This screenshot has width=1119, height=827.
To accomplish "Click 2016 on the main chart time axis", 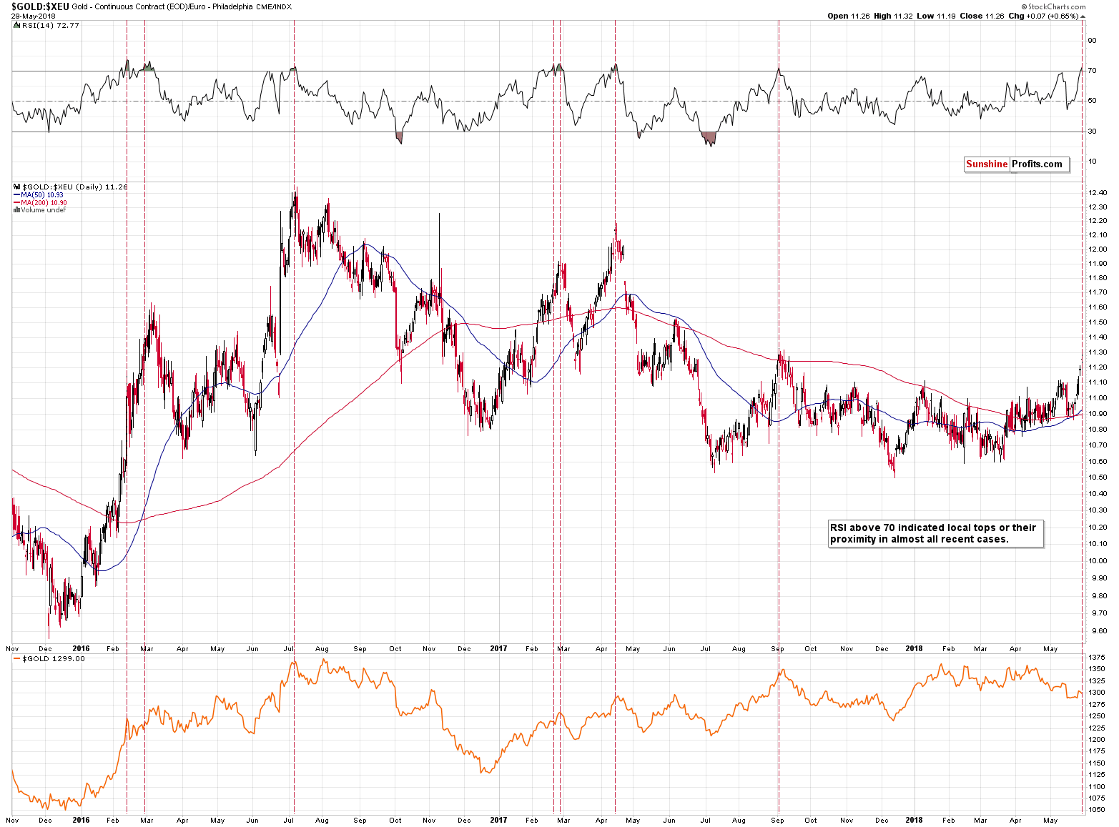I will coord(81,649).
